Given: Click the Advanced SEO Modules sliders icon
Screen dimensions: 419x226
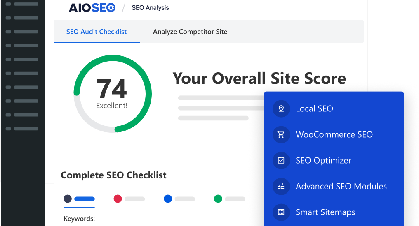Looking at the screenshot, I should [281, 186].
